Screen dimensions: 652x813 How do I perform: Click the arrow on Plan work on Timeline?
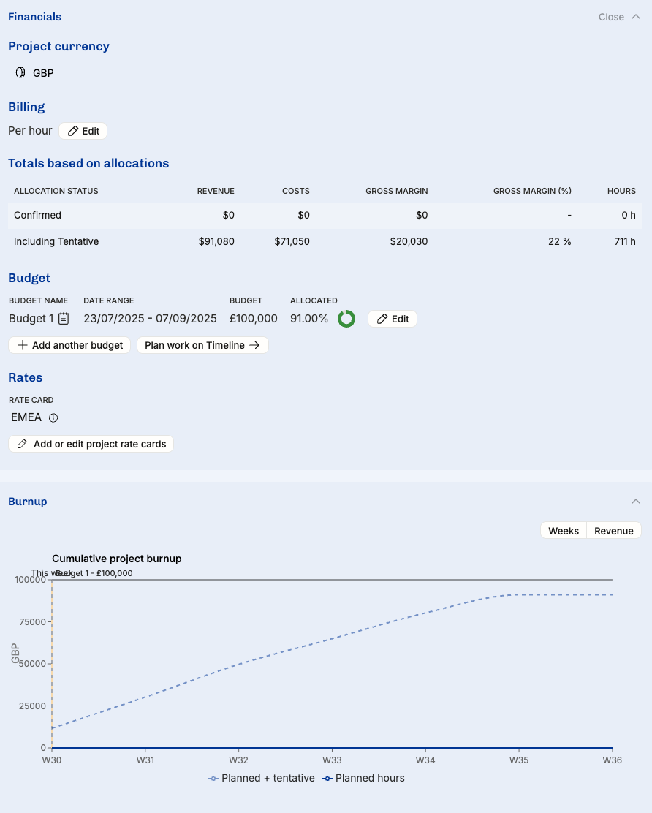pos(254,345)
